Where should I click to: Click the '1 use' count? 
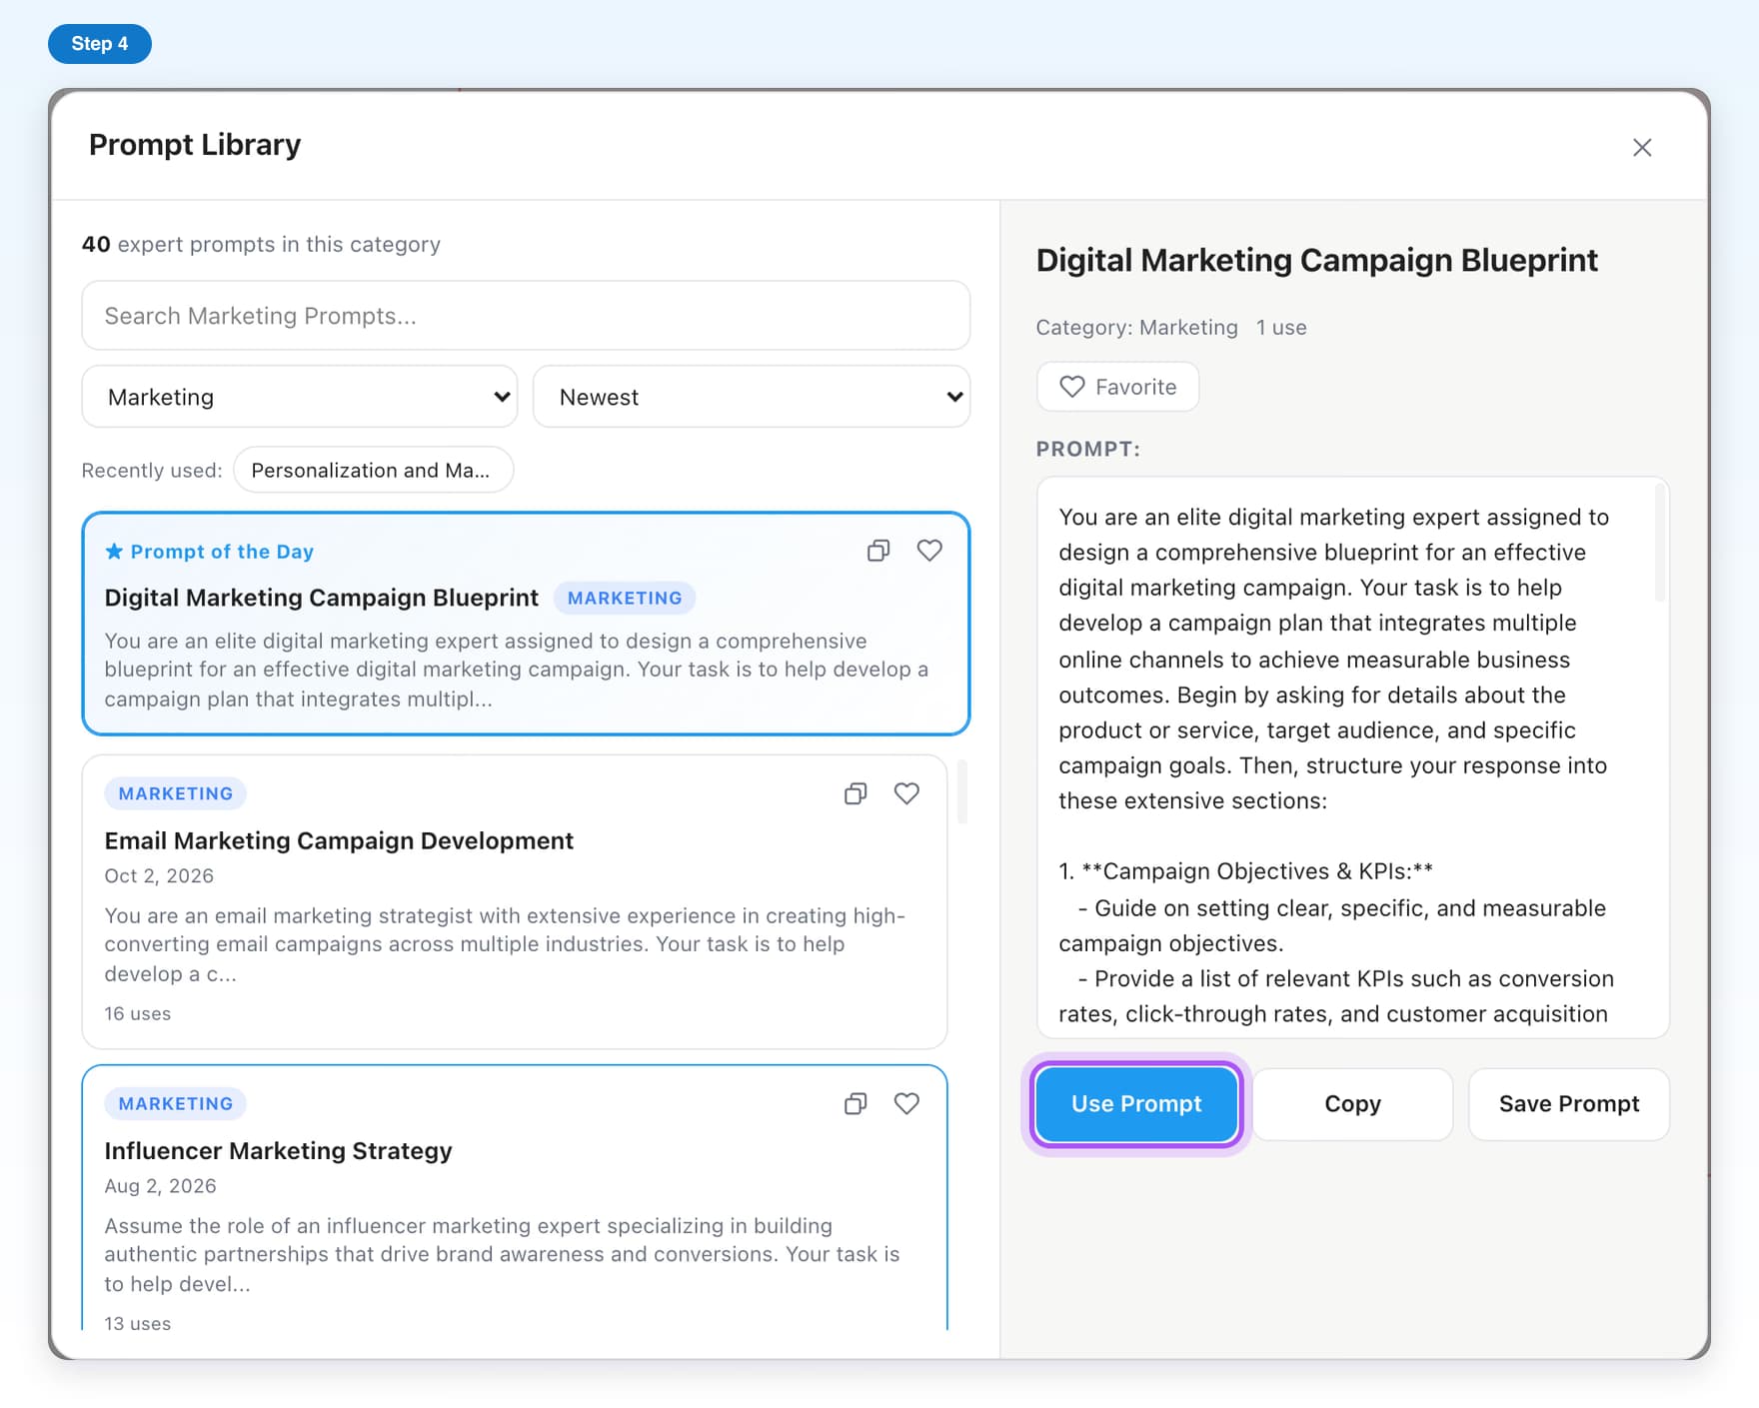click(x=1281, y=328)
